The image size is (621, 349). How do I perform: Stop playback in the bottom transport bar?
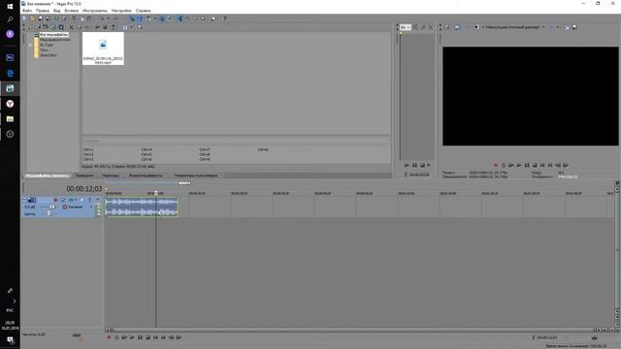coord(147,337)
